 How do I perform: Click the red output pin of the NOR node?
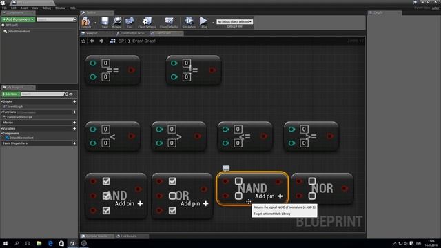(x=345, y=188)
